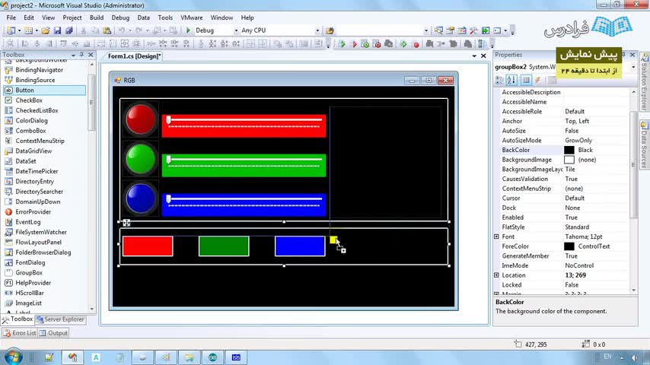Screen dimensions: 650x365
Task: Switch Properties panel to Events lightning view
Action: click(537, 80)
